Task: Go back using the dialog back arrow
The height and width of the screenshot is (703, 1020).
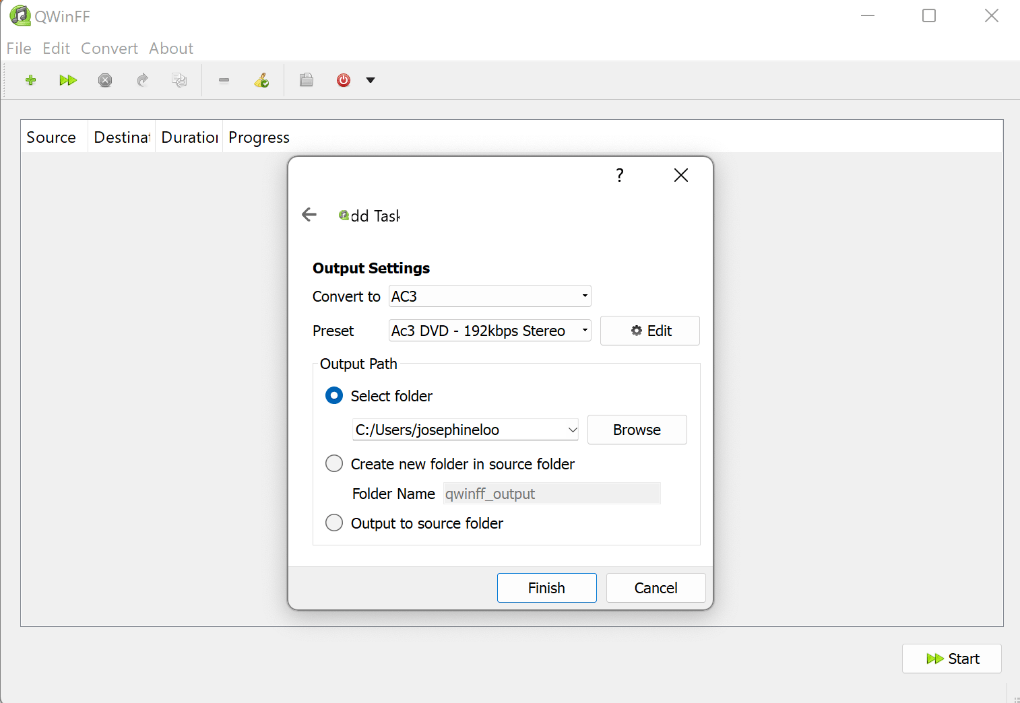Action: click(x=309, y=215)
